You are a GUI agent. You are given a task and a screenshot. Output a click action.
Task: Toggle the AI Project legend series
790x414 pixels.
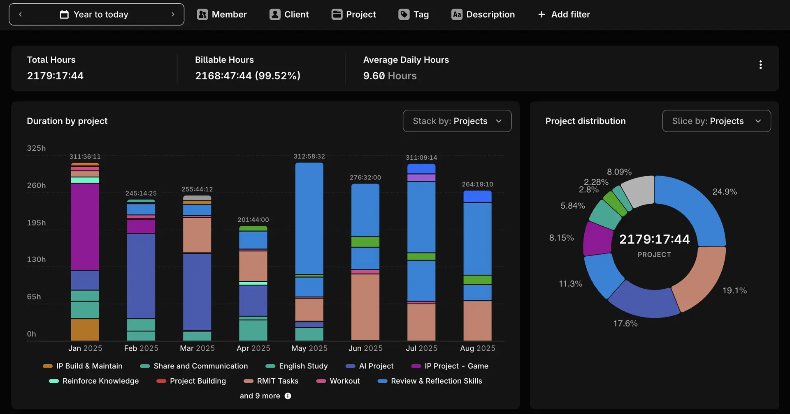(x=369, y=366)
